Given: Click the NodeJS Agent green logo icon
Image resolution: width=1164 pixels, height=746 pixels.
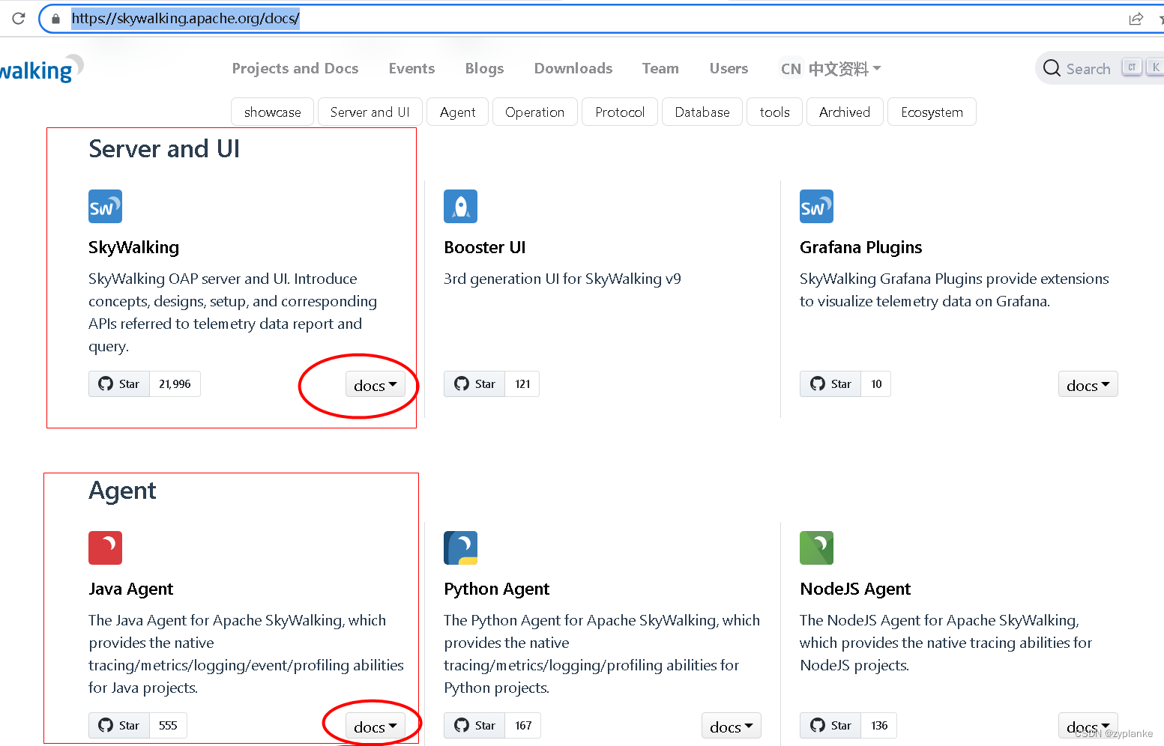Looking at the screenshot, I should (816, 548).
